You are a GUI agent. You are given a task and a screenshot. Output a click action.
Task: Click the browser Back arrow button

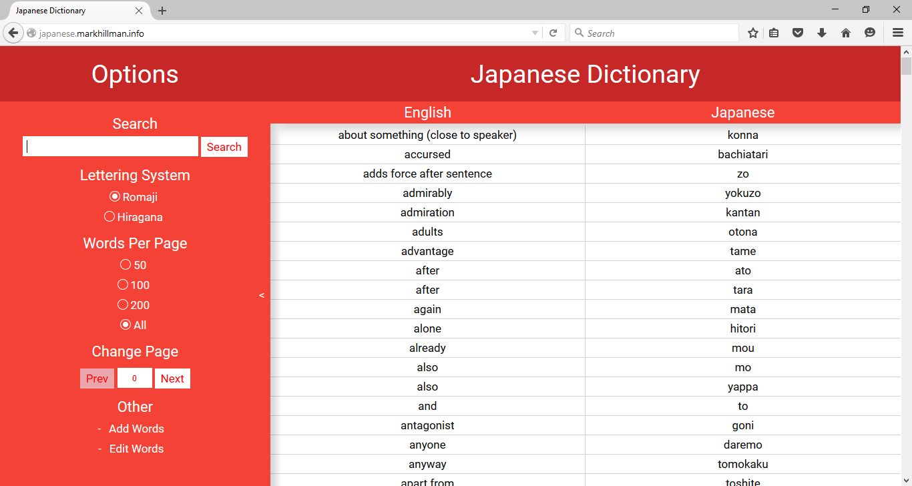pyautogui.click(x=13, y=33)
